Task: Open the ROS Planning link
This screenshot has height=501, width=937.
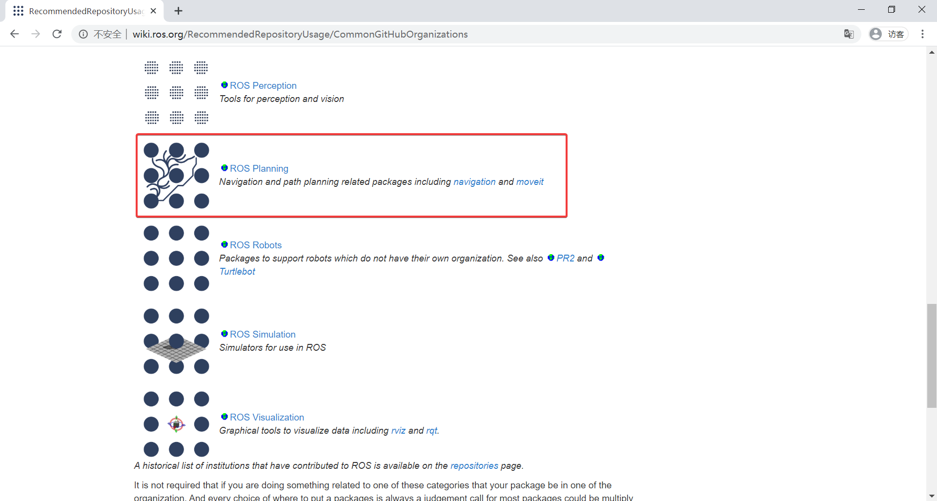Action: [x=259, y=168]
